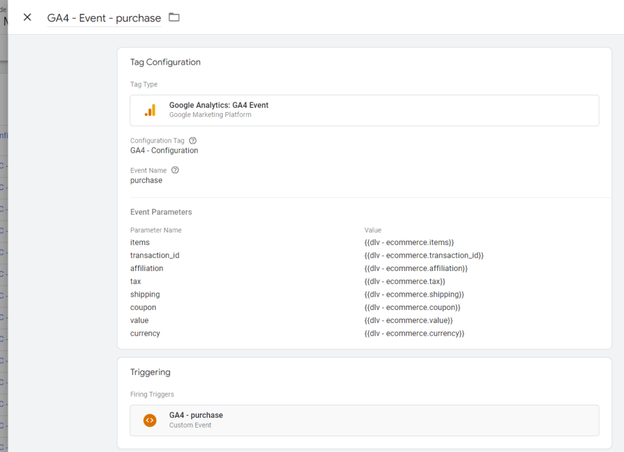Click the GA4 - Configuration value
The image size is (624, 452).
tap(164, 150)
